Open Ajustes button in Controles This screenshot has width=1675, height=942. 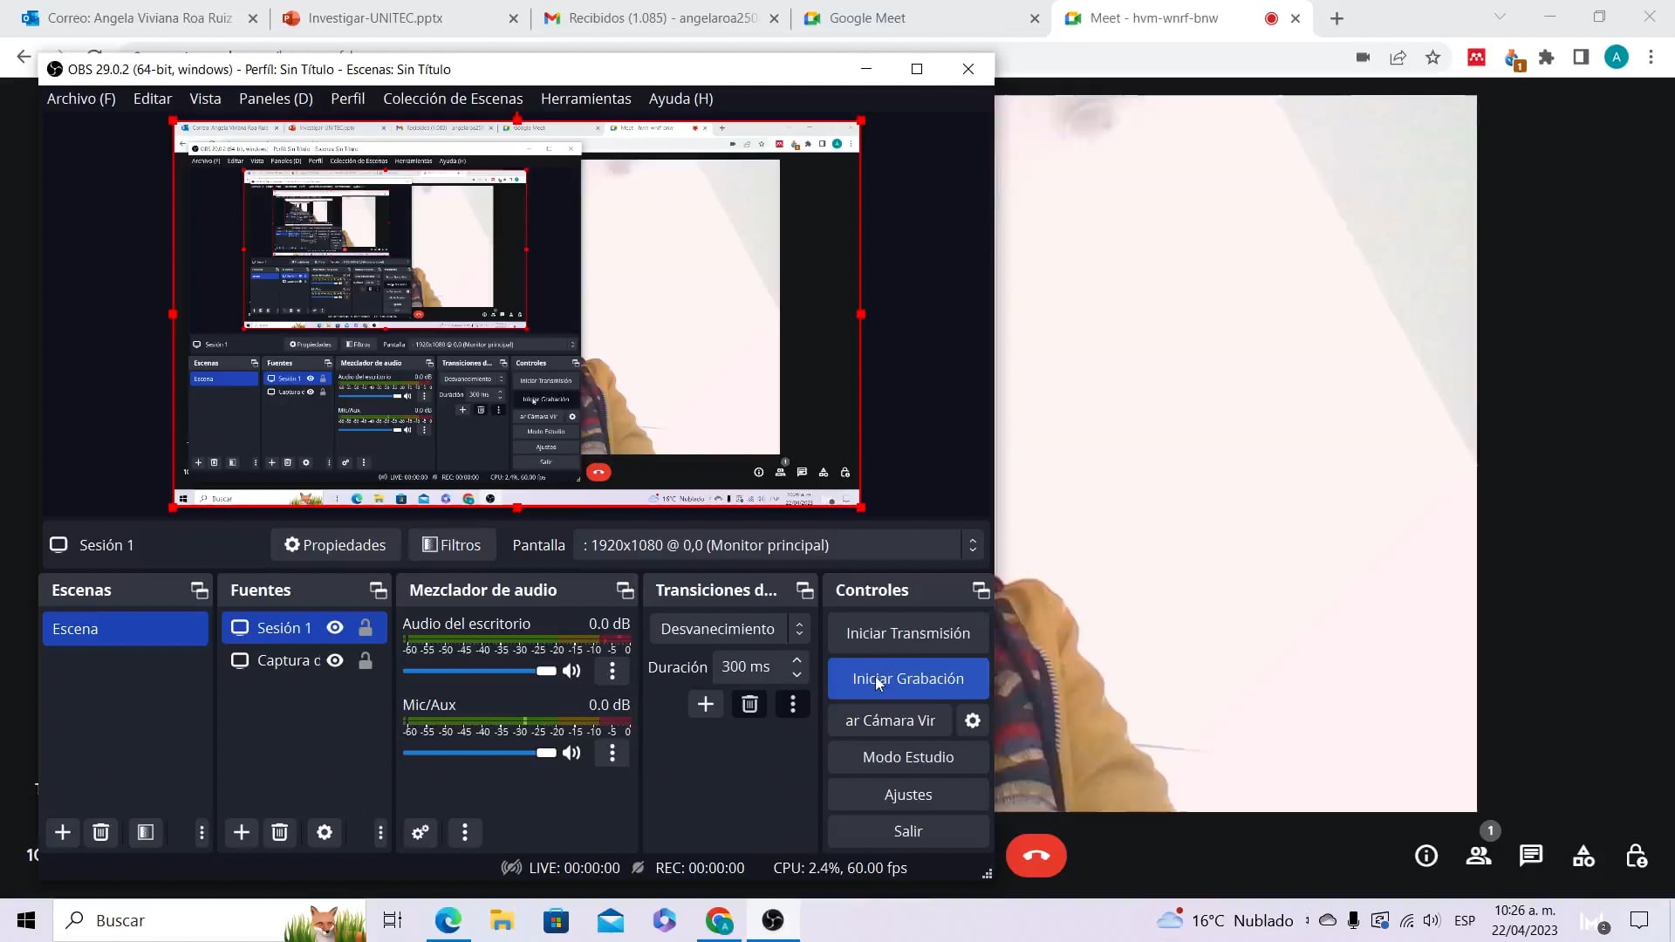pyautogui.click(x=908, y=795)
